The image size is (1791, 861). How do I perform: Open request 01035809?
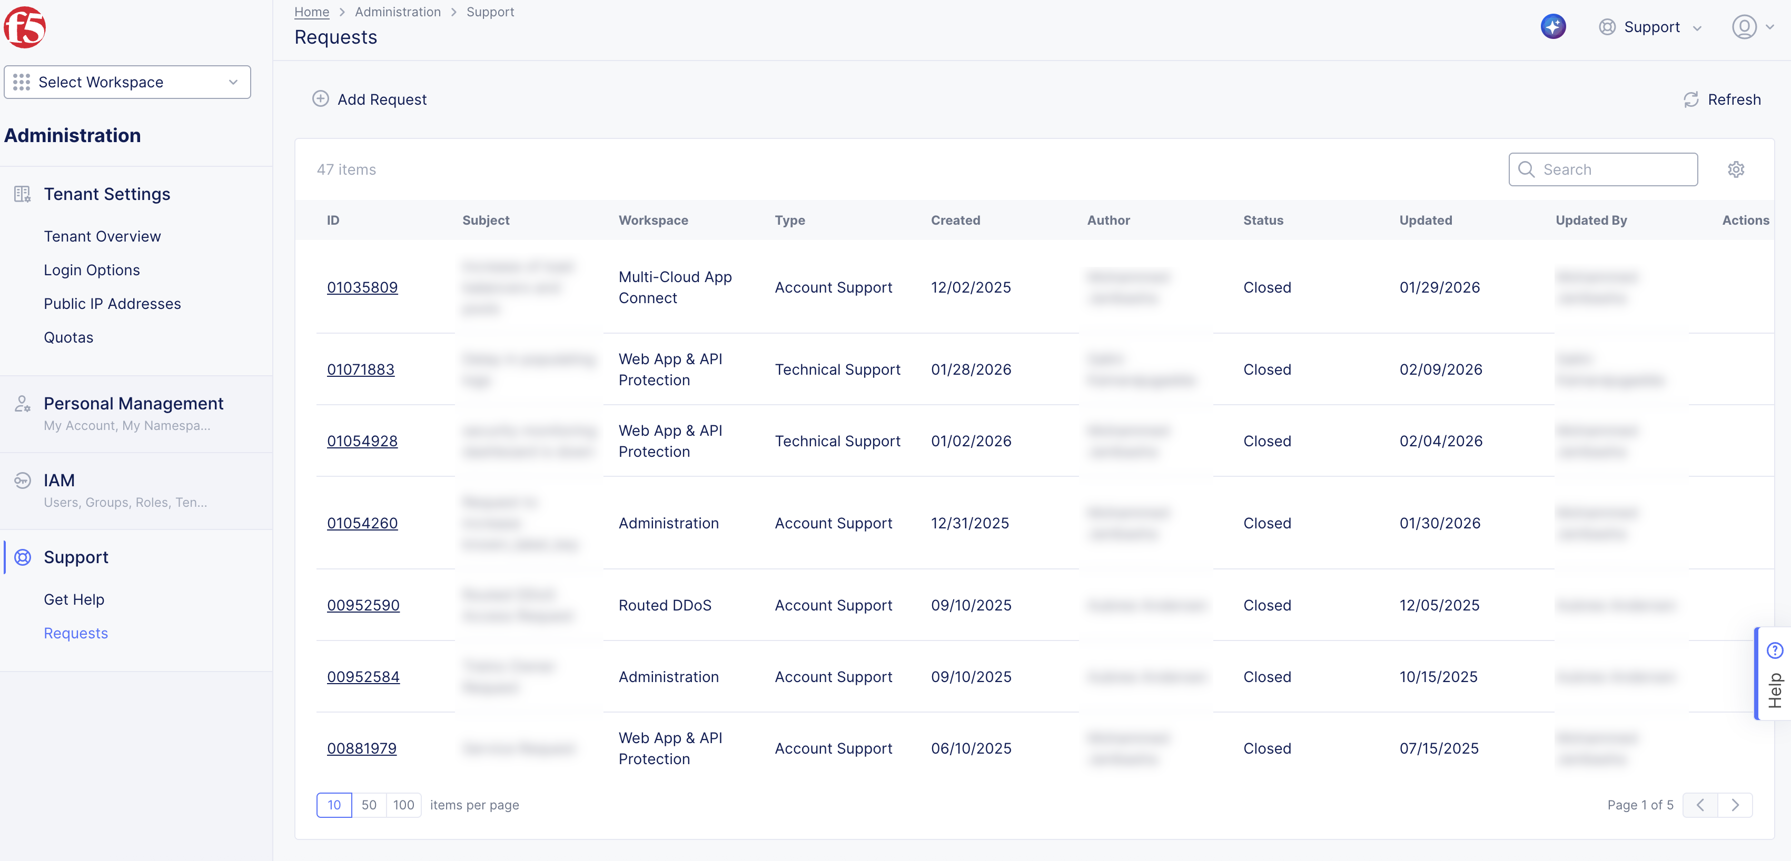click(x=362, y=287)
